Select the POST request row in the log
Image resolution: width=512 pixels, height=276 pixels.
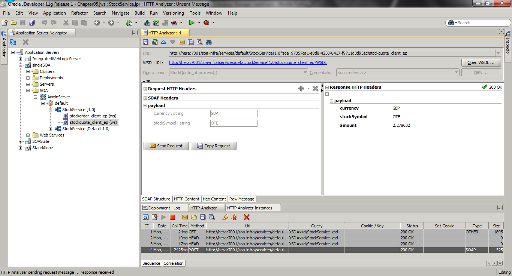coord(322,250)
